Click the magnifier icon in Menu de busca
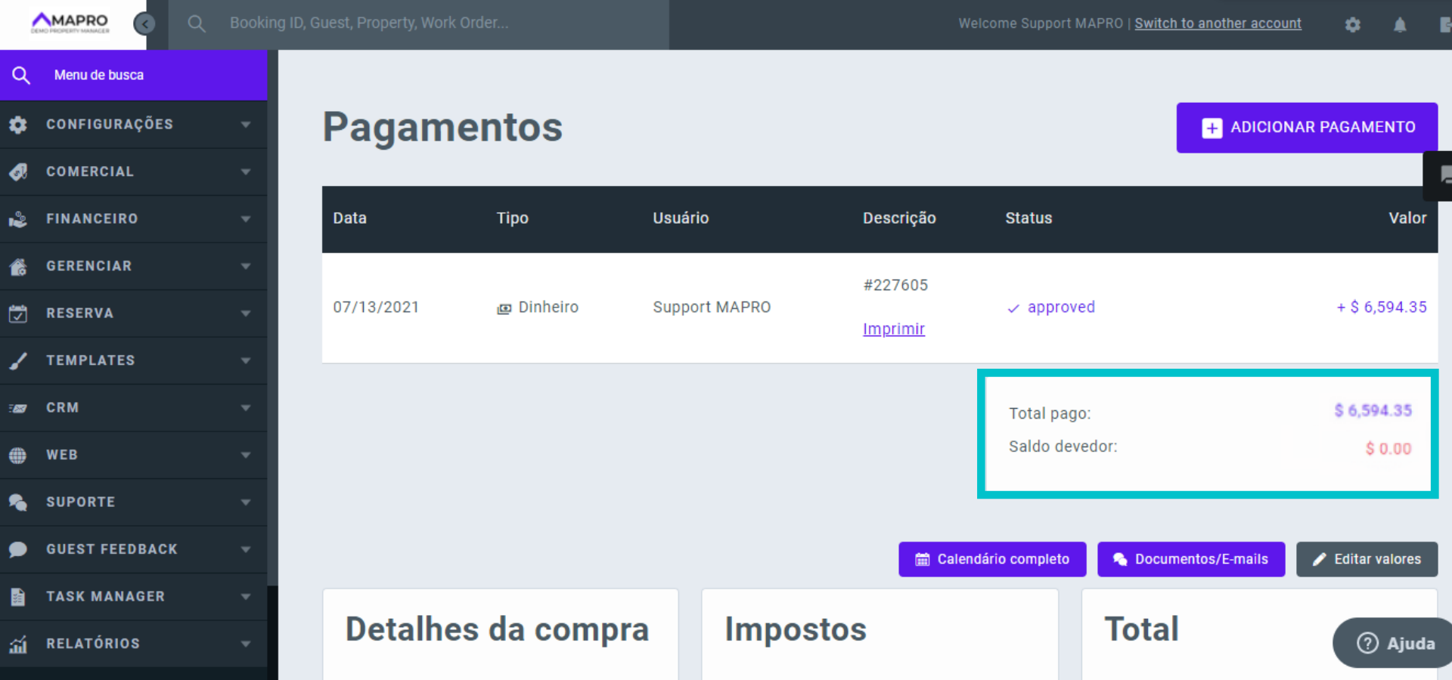1452x680 pixels. [21, 75]
